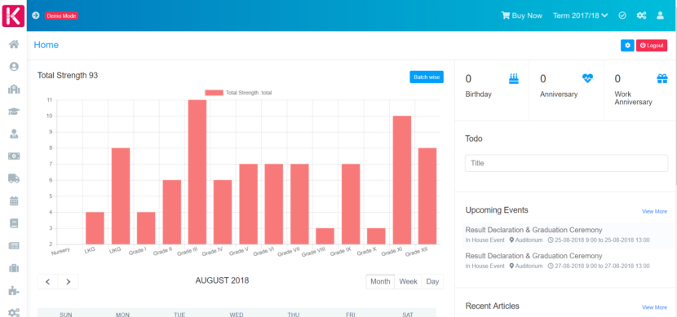
Task: Open the calendar sidebar icon
Action: point(14,200)
